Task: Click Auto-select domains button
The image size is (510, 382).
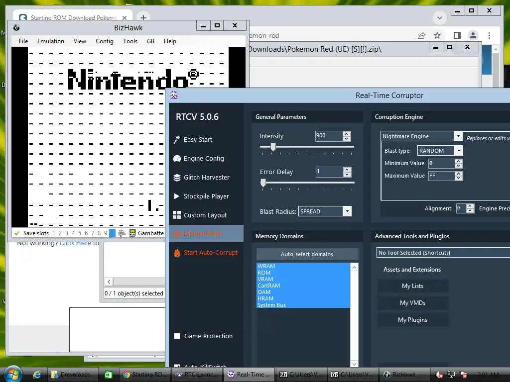Action: (x=307, y=254)
